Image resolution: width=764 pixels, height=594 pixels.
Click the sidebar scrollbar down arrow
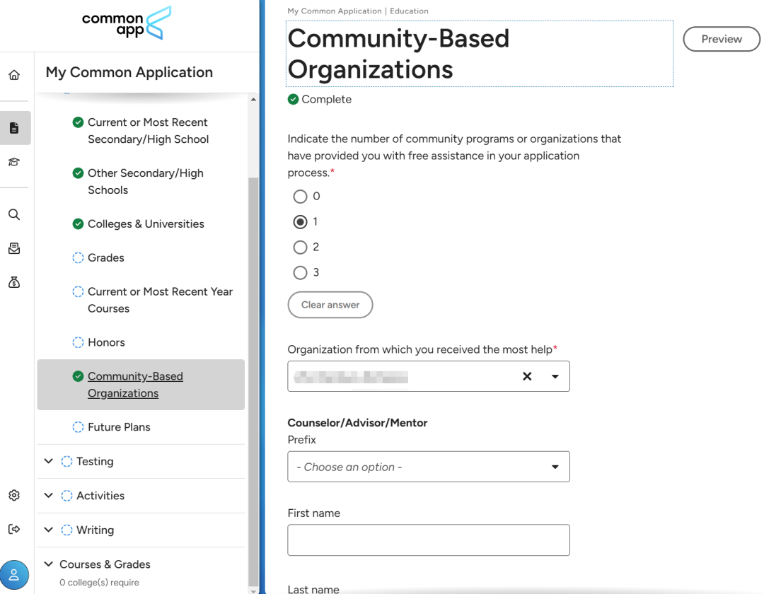(253, 591)
